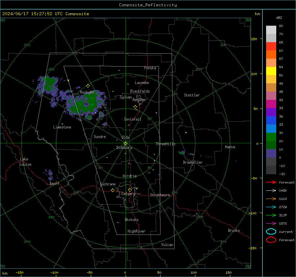Click the white 04DK arrow icon

tap(271, 190)
